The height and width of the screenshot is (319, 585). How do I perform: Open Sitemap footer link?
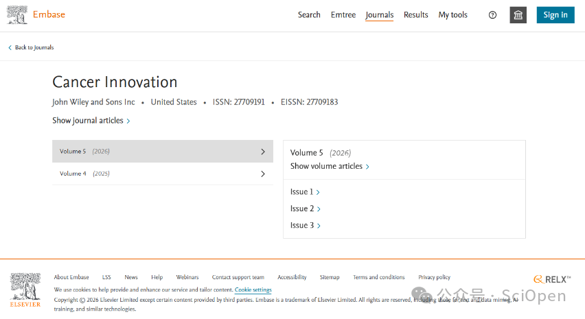click(330, 277)
